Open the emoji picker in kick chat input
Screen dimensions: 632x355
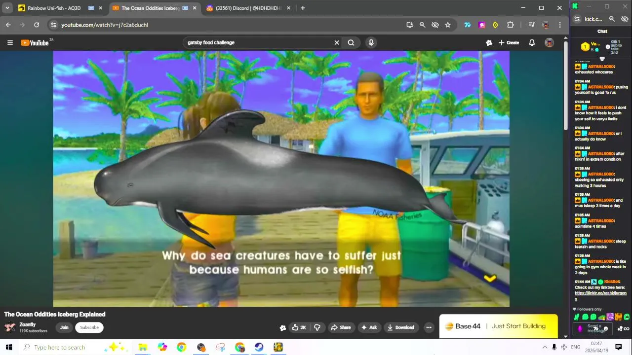point(606,329)
